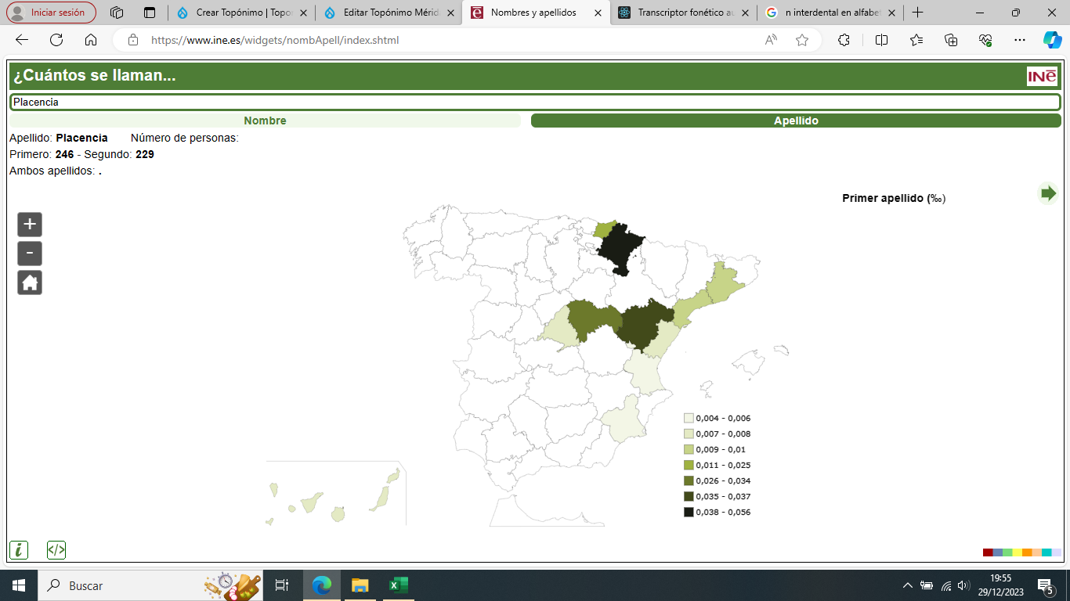The width and height of the screenshot is (1070, 601).
Task: Zoom in on the Spain map
Action: (30, 225)
